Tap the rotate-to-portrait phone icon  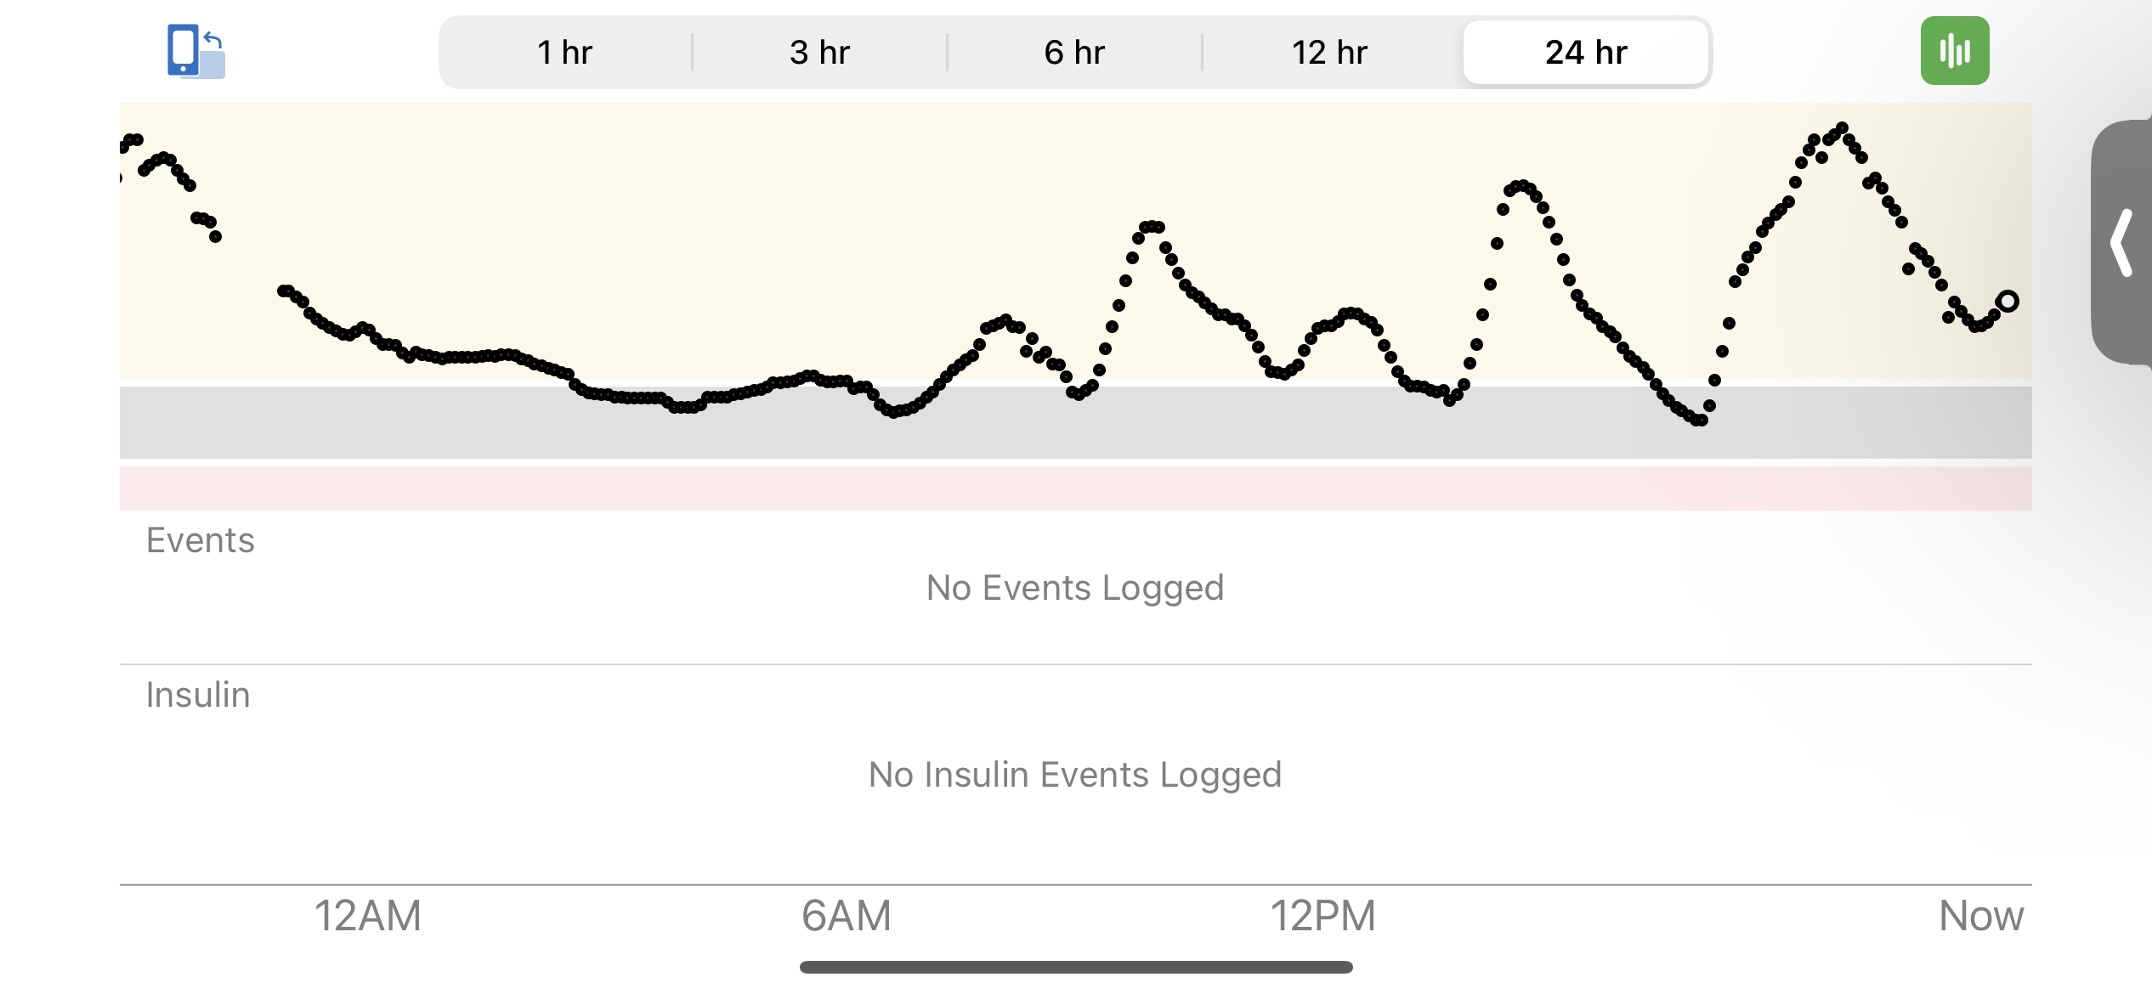(196, 52)
